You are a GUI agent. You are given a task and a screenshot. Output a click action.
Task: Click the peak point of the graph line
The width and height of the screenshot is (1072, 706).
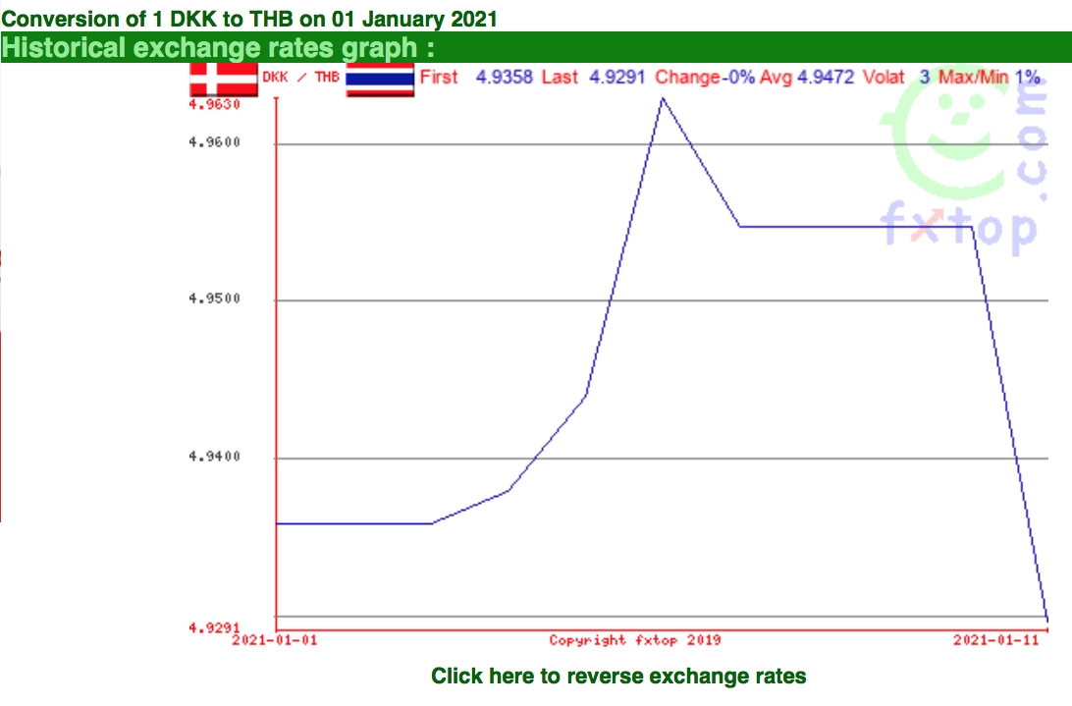(663, 97)
